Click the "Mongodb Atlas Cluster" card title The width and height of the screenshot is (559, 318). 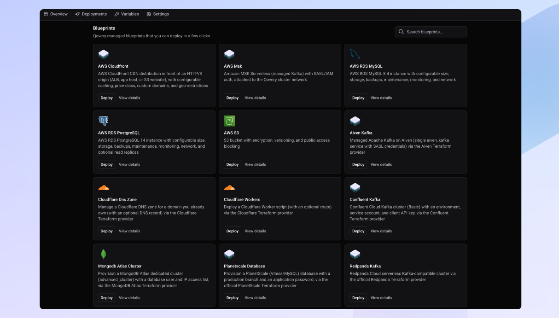point(120,266)
